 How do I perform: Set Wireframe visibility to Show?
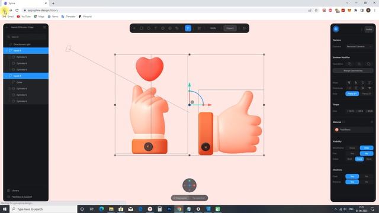pos(352,148)
